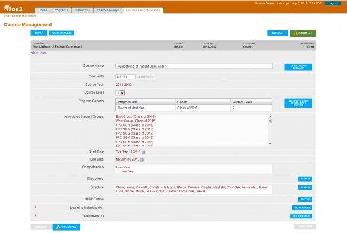The width and height of the screenshot is (347, 233).
Task: Click the 'Sat Jun 30 2012' end date
Action: click(x=127, y=159)
